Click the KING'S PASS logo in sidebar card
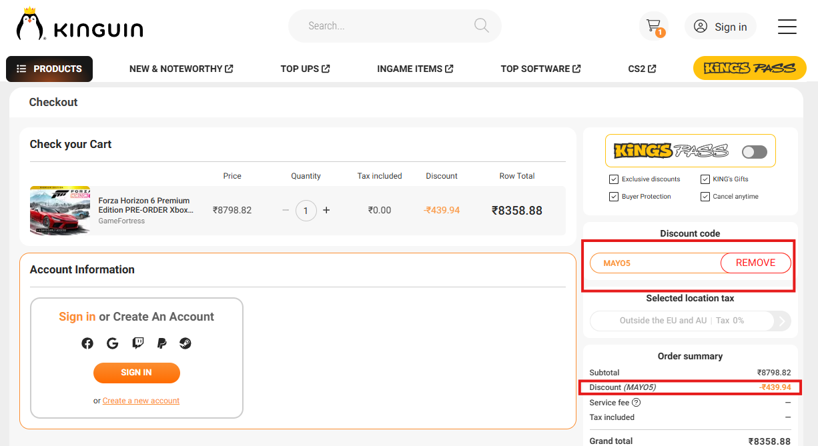 tap(671, 151)
